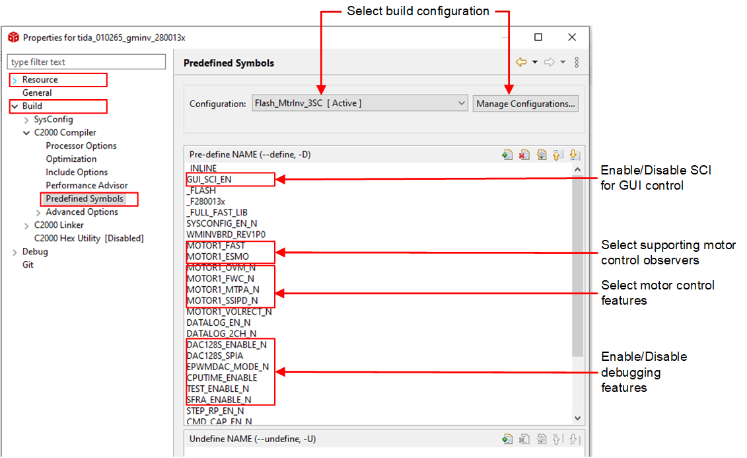Viewport: 747px width, 458px height.
Task: Open the Back history dropdown arrow
Action: 534,62
